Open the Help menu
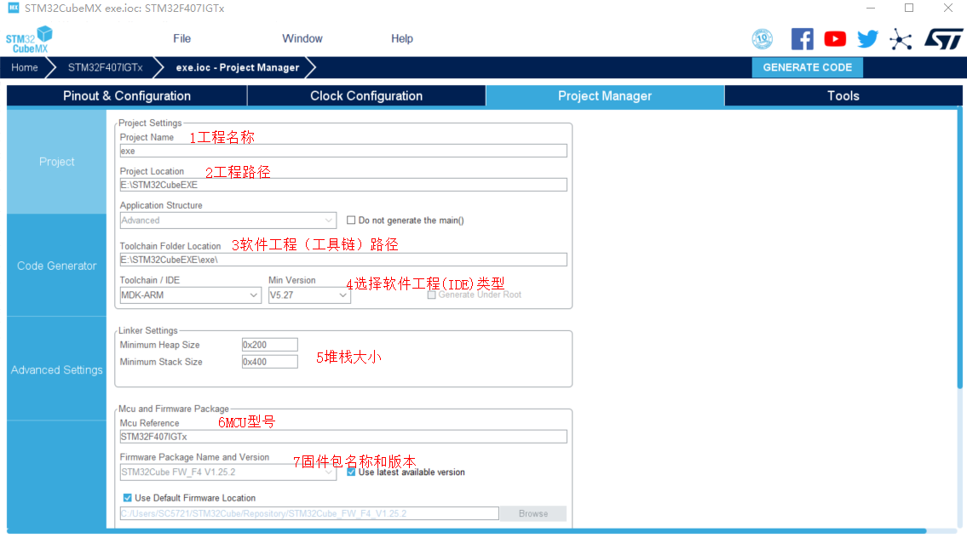Image resolution: width=967 pixels, height=538 pixels. (x=402, y=38)
